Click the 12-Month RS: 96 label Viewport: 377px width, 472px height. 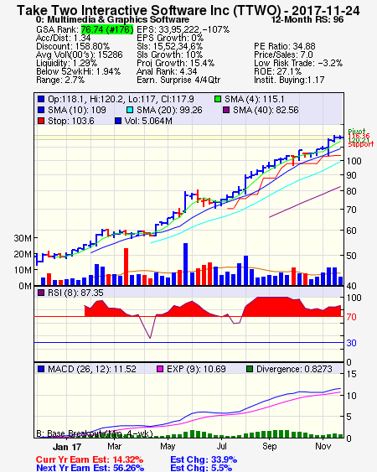click(307, 19)
